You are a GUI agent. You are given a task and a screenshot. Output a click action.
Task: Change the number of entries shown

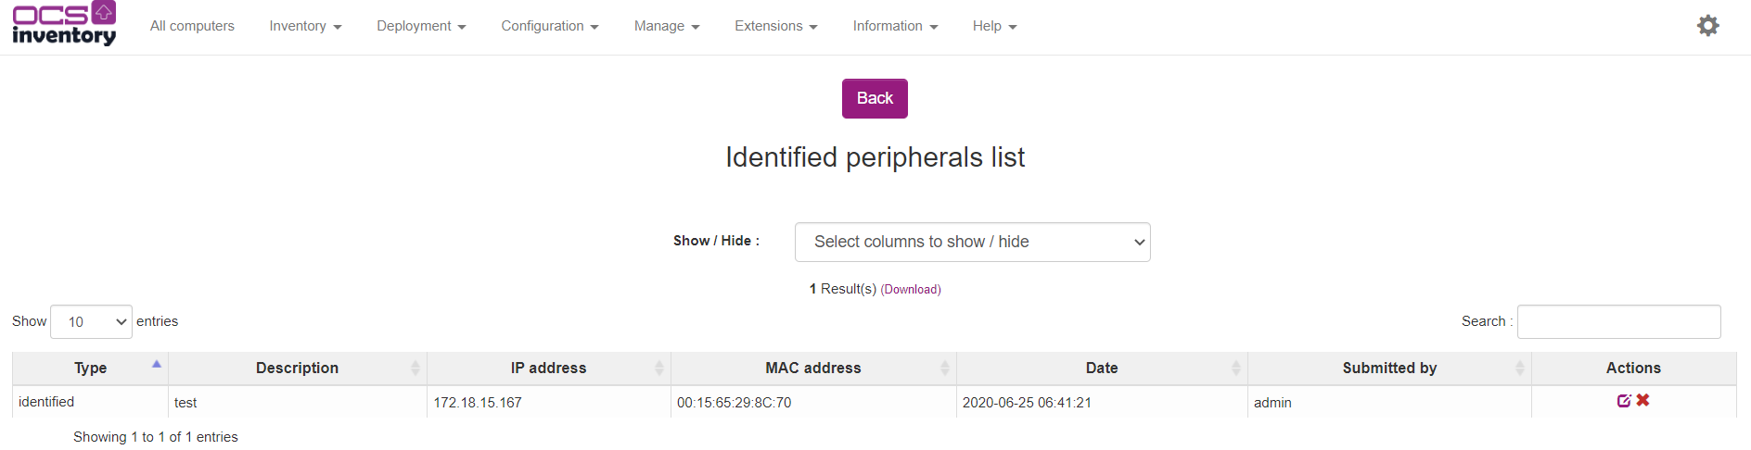(91, 321)
